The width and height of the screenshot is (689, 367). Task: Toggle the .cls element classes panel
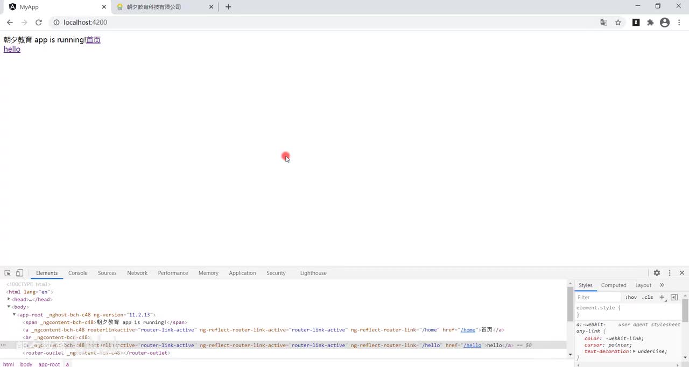point(648,297)
